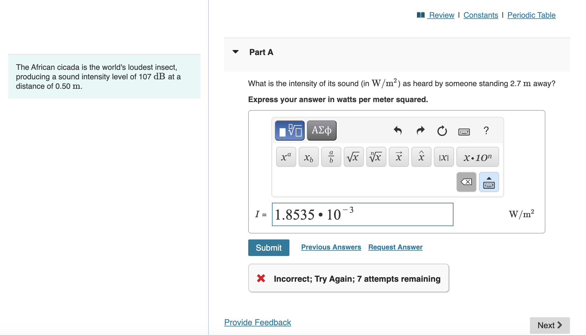Viewport: 586px width, 335px height.
Task: Open keyboard shortcuts icon in toolbar
Action: 464,131
